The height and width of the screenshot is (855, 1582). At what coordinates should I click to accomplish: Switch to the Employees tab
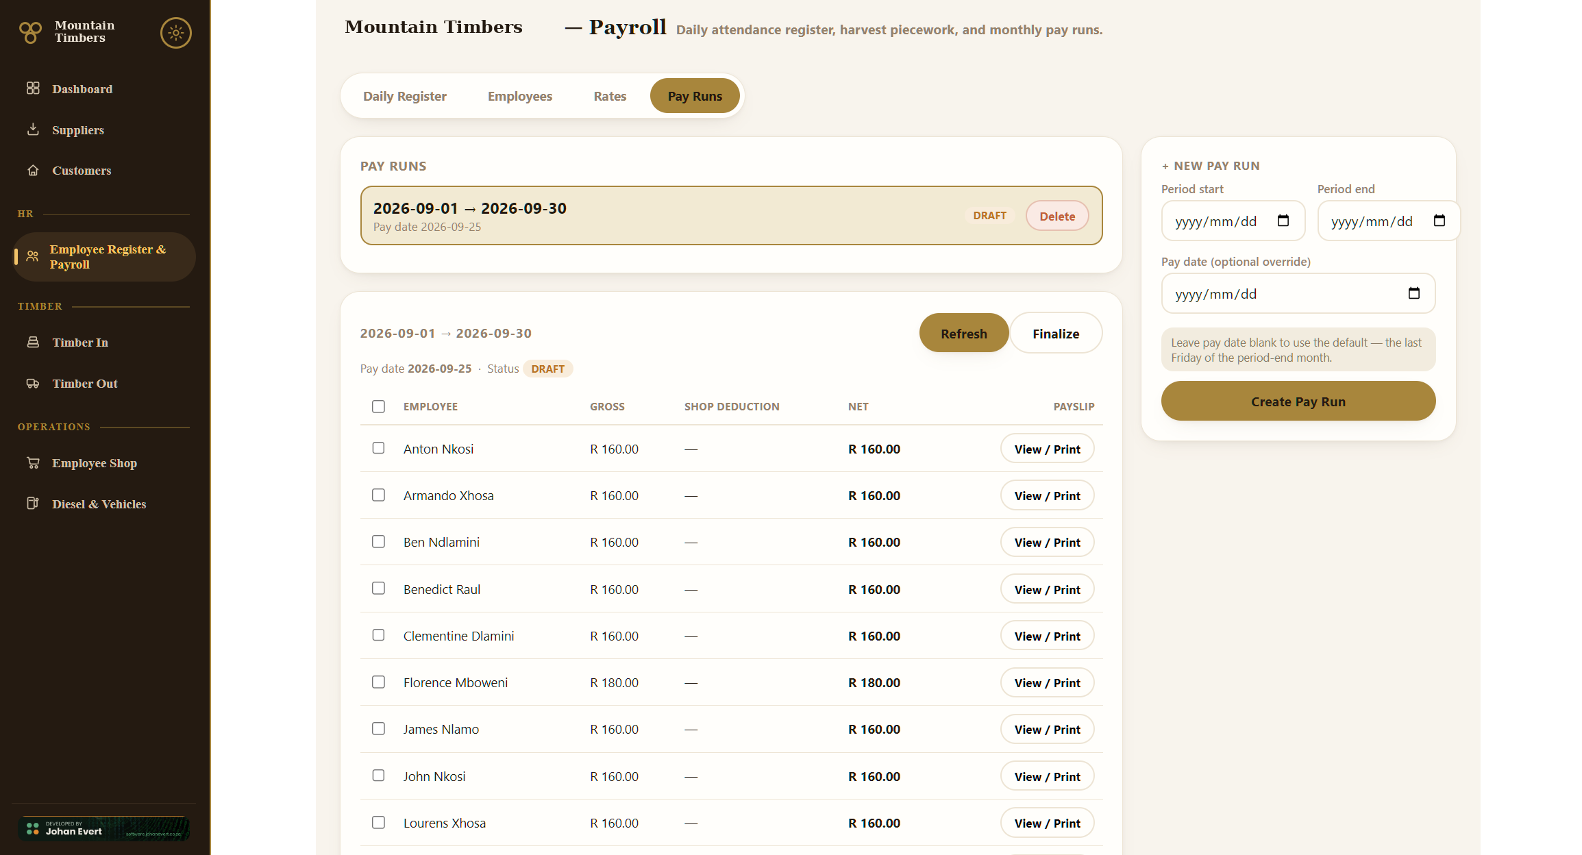click(x=520, y=96)
